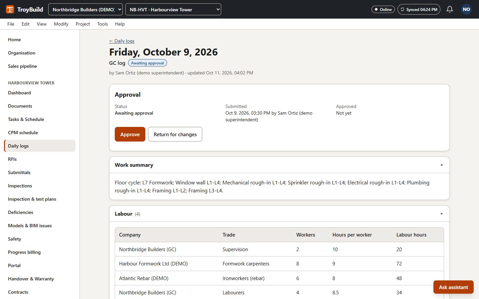Open Submittals in sidebar
Screen dimensions: 479x299
40,172
